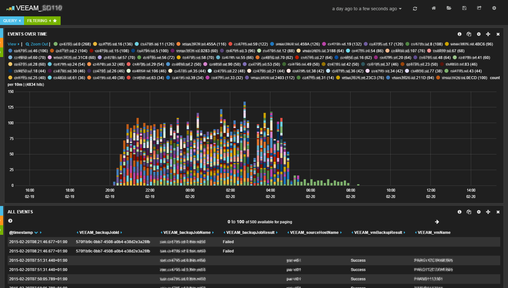Zoom out the events histogram

click(37, 44)
